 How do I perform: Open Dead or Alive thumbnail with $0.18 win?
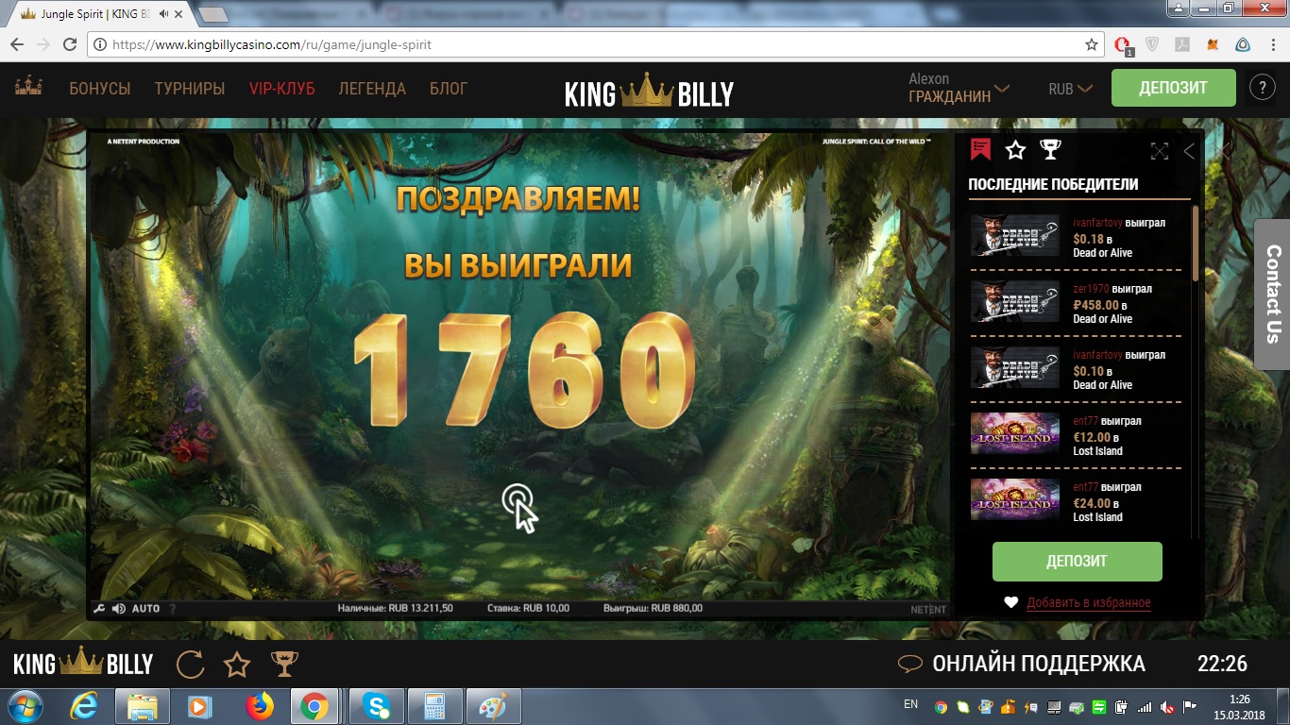[x=1015, y=236]
